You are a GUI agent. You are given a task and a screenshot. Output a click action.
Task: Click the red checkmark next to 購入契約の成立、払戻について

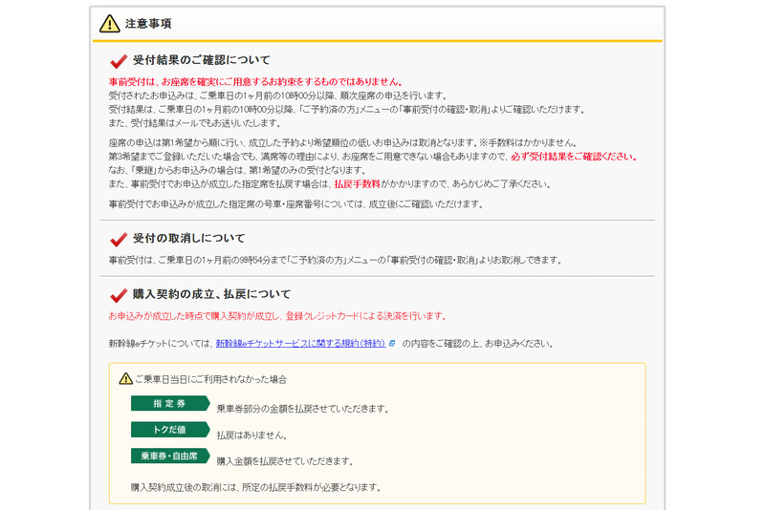(119, 295)
